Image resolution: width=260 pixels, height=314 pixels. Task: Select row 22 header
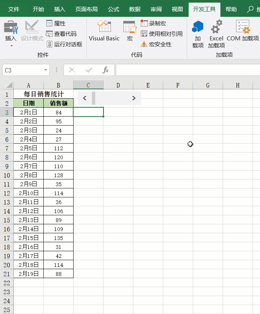click(x=7, y=283)
